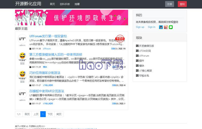The width and height of the screenshot is (202, 129).
Task: Click the UT avatar of UTForum发行第一版安装包 post
Action: [22, 39]
